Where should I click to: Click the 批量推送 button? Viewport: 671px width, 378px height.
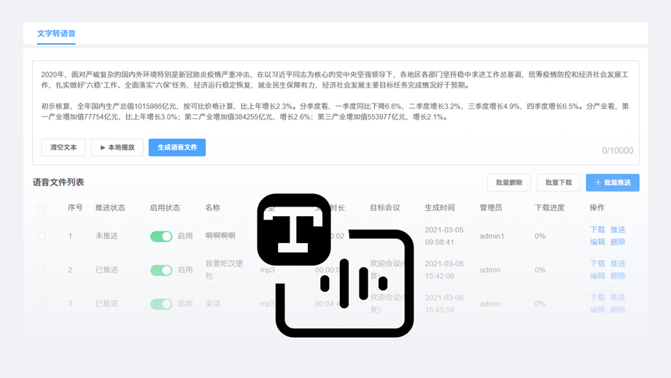coord(613,182)
